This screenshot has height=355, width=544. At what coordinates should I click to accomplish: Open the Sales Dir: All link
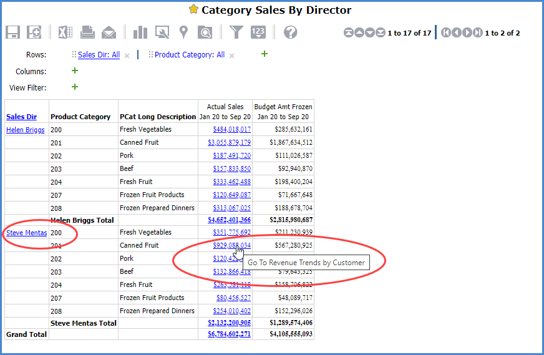[x=99, y=55]
